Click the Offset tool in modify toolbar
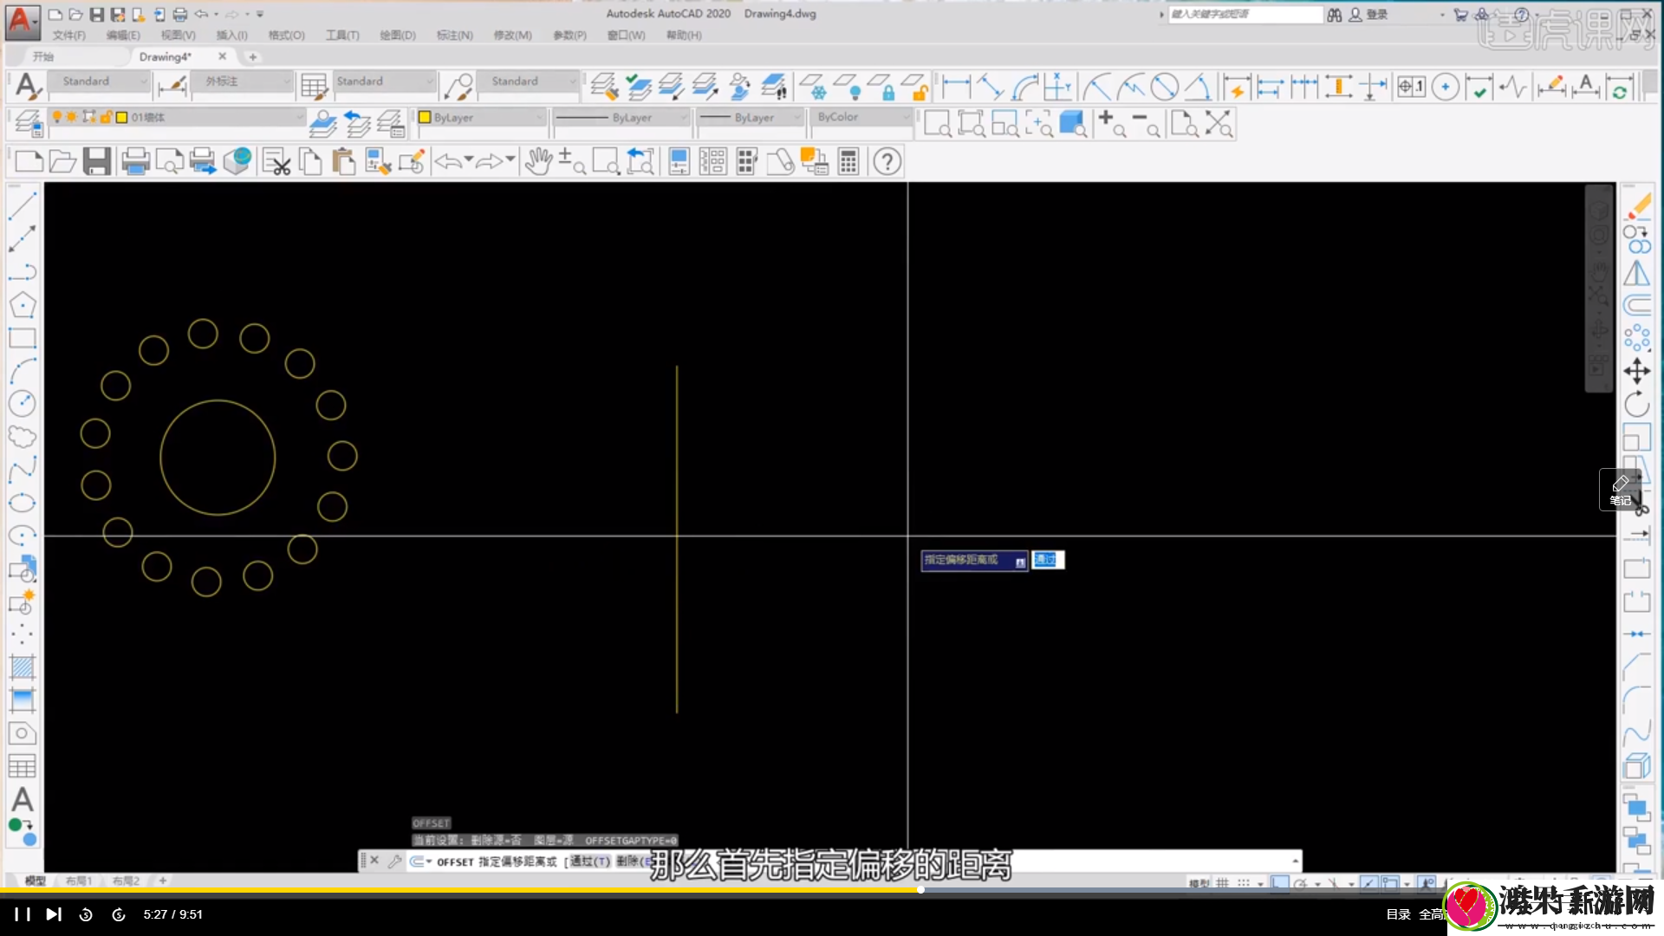 (x=1637, y=305)
